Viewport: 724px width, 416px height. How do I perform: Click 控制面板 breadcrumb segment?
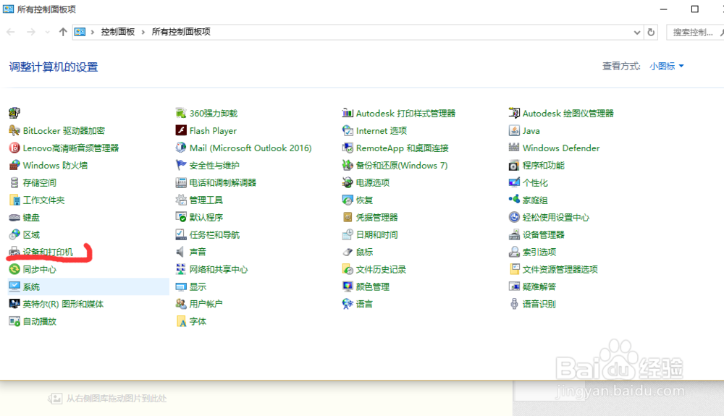(118, 32)
